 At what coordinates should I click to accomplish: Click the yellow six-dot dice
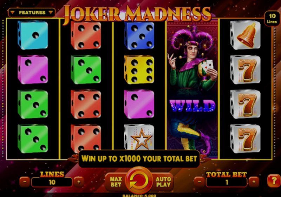click(x=139, y=70)
